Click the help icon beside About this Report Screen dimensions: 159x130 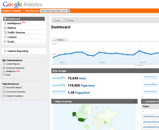tap(4, 87)
